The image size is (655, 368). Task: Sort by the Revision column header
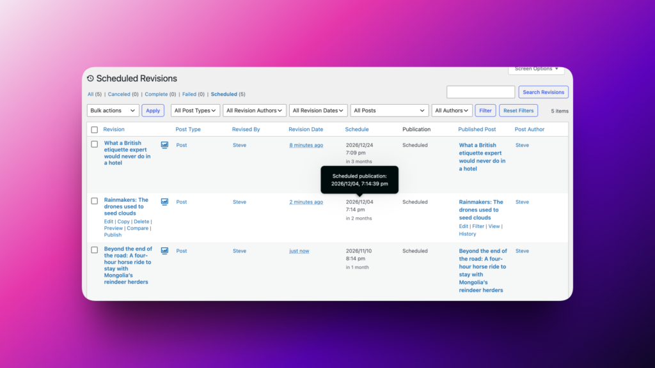tap(114, 129)
